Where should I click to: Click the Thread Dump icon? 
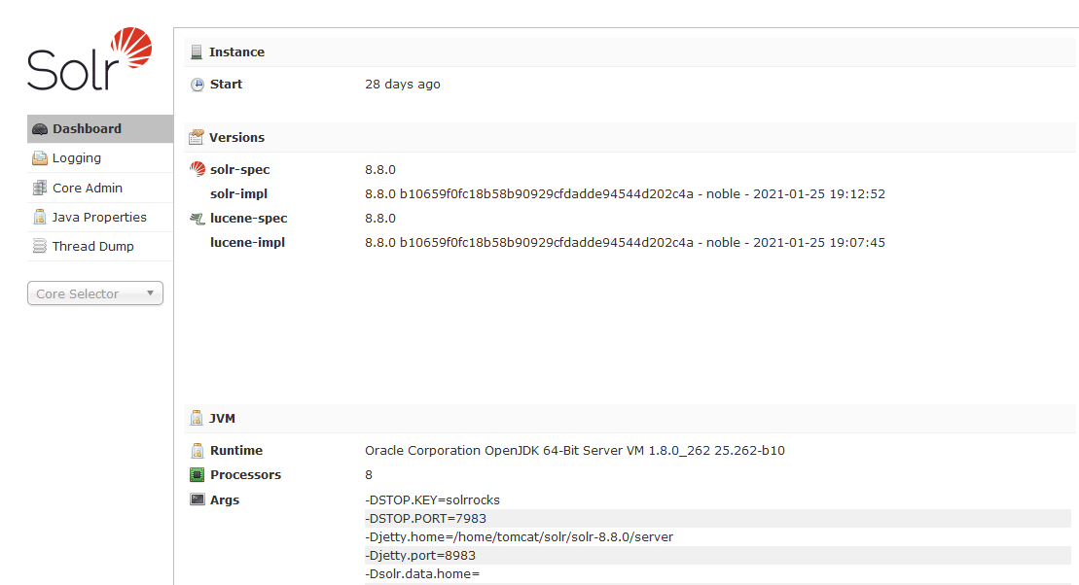pyautogui.click(x=40, y=246)
